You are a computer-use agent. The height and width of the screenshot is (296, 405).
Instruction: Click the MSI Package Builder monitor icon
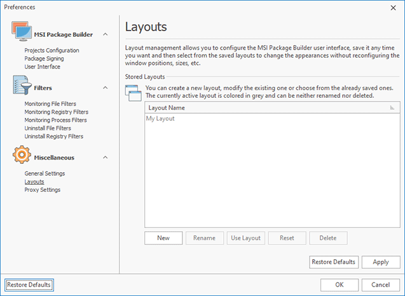(x=22, y=31)
